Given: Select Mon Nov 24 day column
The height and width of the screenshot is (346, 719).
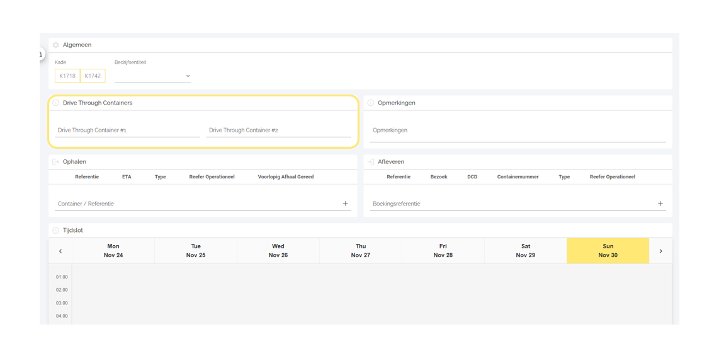Looking at the screenshot, I should pos(113,251).
